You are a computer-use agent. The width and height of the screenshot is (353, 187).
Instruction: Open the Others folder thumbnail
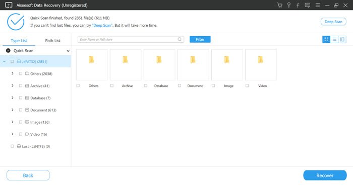pyautogui.click(x=92, y=65)
